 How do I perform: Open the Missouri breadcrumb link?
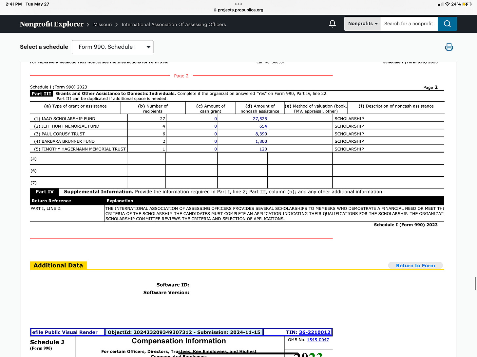coord(103,25)
